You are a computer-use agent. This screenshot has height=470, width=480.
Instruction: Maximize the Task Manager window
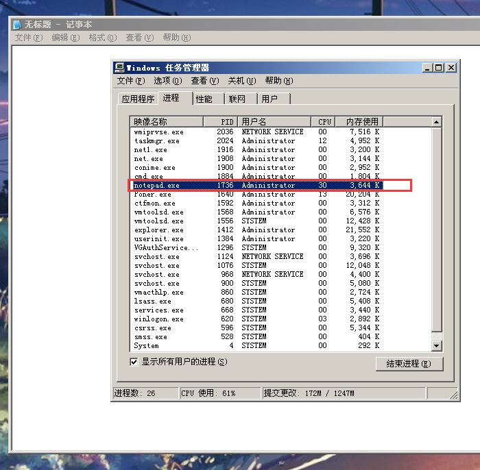point(439,68)
